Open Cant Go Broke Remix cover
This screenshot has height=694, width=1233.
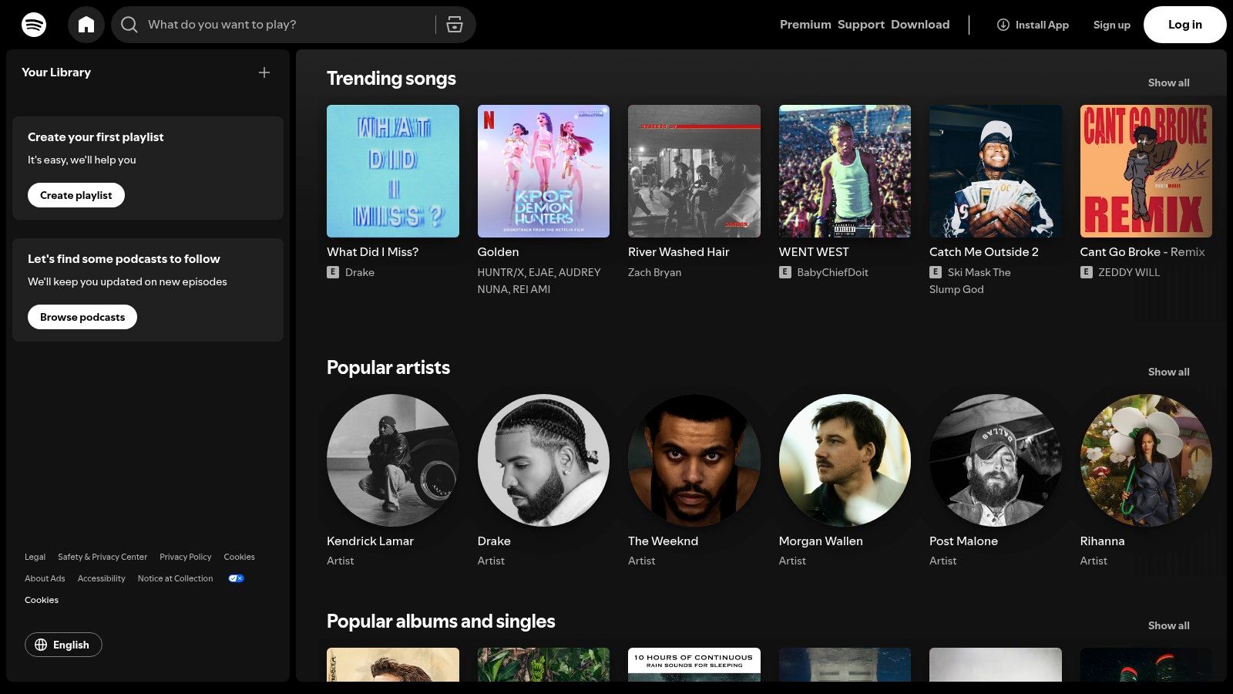(1146, 171)
